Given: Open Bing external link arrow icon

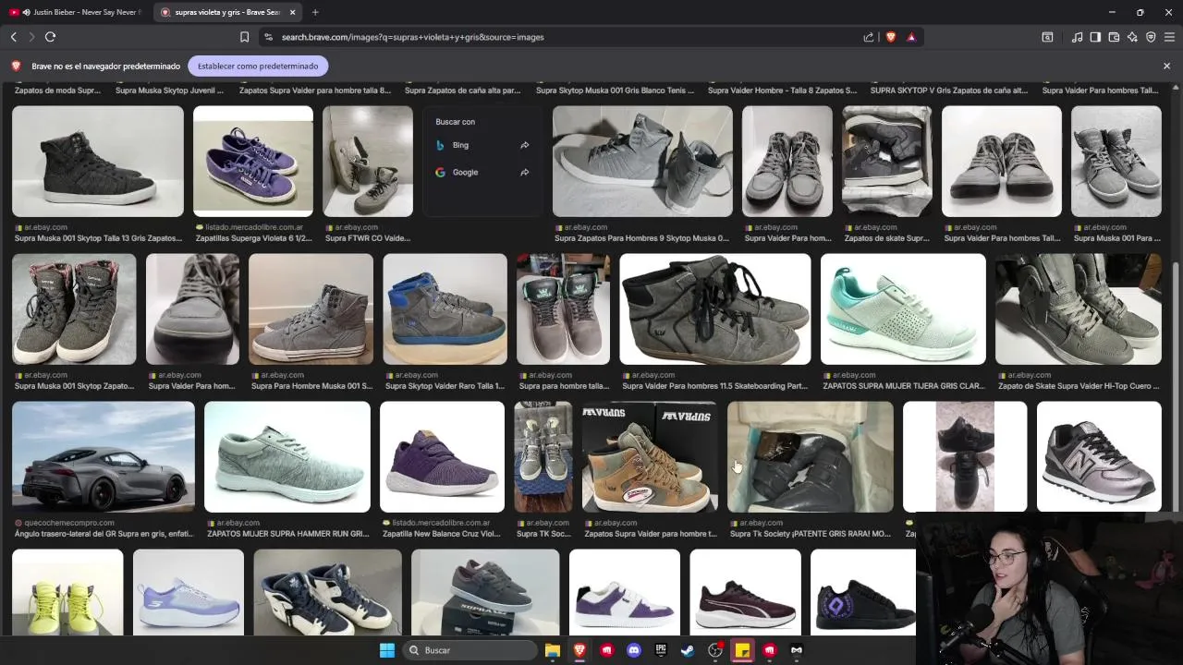Looking at the screenshot, I should (x=524, y=145).
